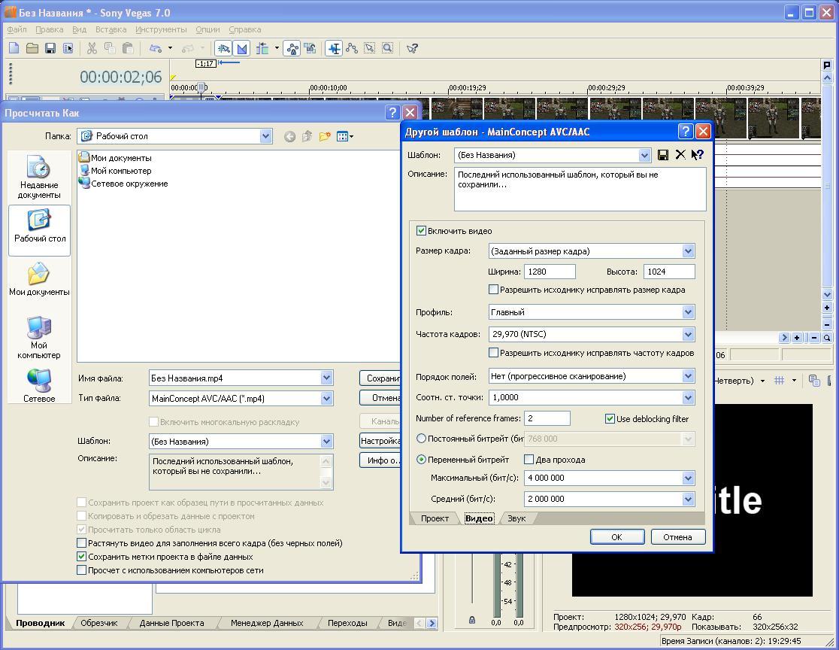This screenshot has height=650, width=839.
Task: Click the Copy icon in the main toolbar
Action: click(x=110, y=48)
